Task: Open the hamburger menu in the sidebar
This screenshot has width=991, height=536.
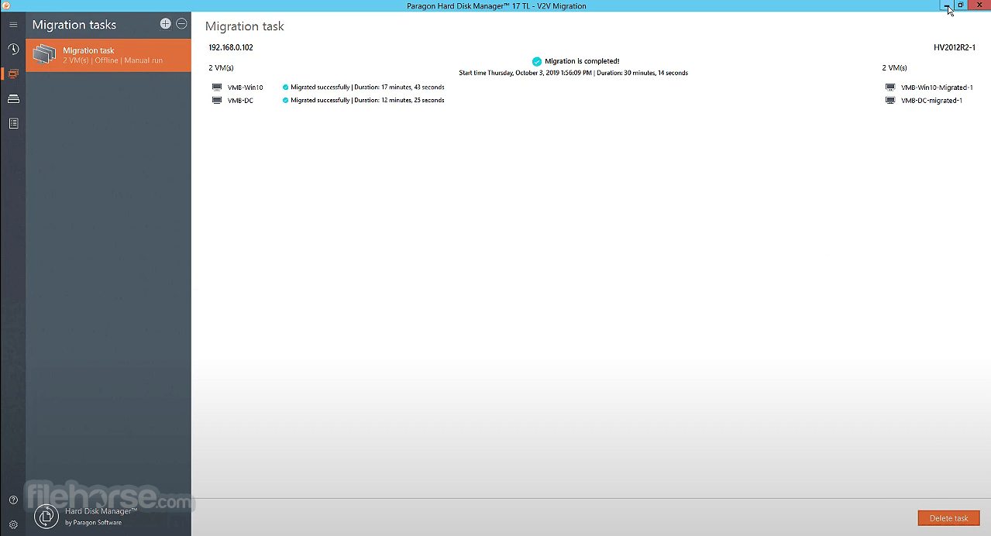Action: pyautogui.click(x=13, y=25)
